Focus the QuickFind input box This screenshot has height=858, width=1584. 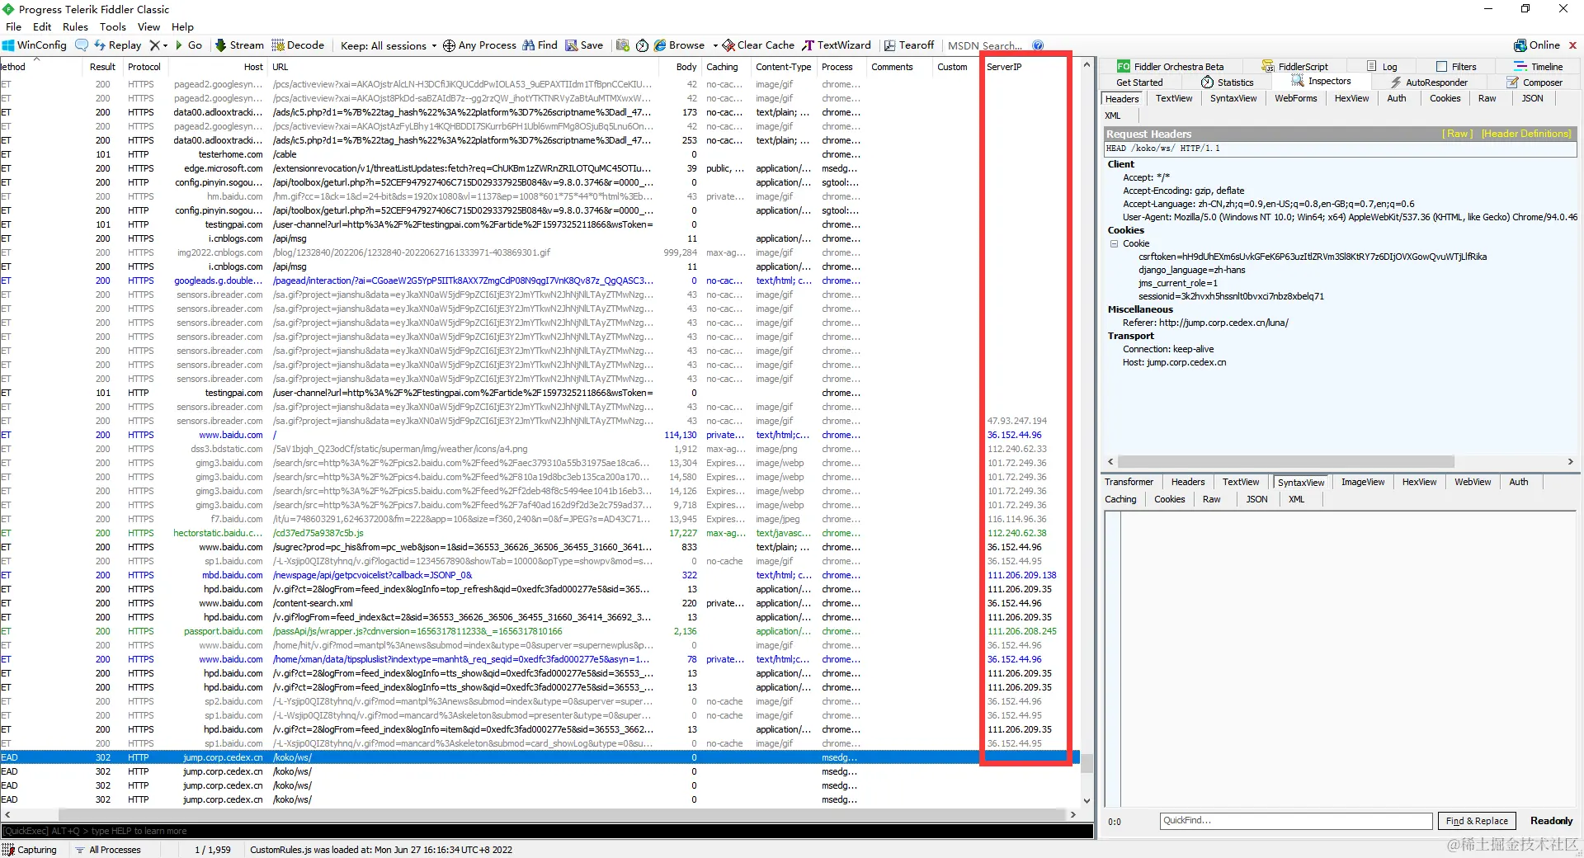[x=1296, y=821]
